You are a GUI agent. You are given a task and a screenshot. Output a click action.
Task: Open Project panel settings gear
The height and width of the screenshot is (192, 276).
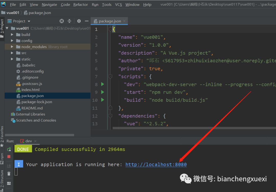pyautogui.click(x=79, y=21)
